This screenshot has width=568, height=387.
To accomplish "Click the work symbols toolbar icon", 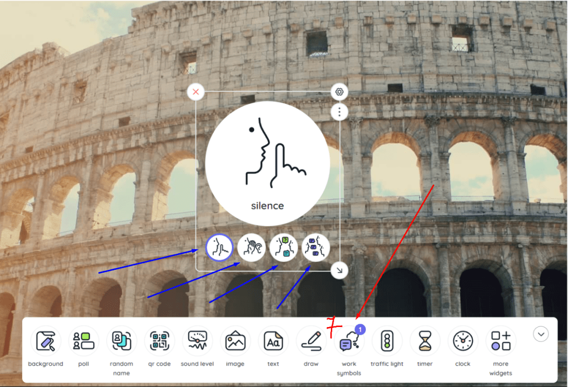I will [349, 342].
